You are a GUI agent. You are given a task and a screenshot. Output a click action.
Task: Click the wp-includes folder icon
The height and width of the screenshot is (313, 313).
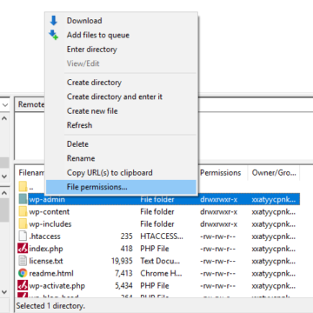(23, 224)
